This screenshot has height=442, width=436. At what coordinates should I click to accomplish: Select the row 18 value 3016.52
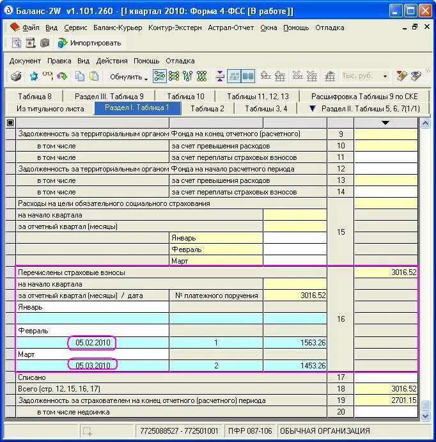point(386,389)
